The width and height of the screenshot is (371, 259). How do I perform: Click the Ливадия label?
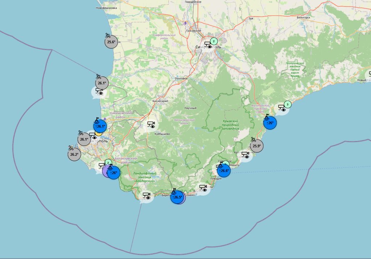click(x=216, y=179)
